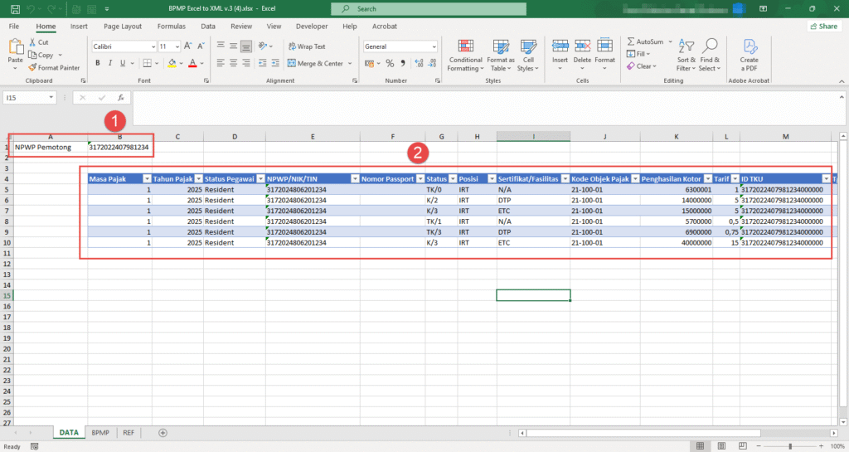Expand the font size dropdown
The height and width of the screenshot is (452, 849).
(x=176, y=46)
